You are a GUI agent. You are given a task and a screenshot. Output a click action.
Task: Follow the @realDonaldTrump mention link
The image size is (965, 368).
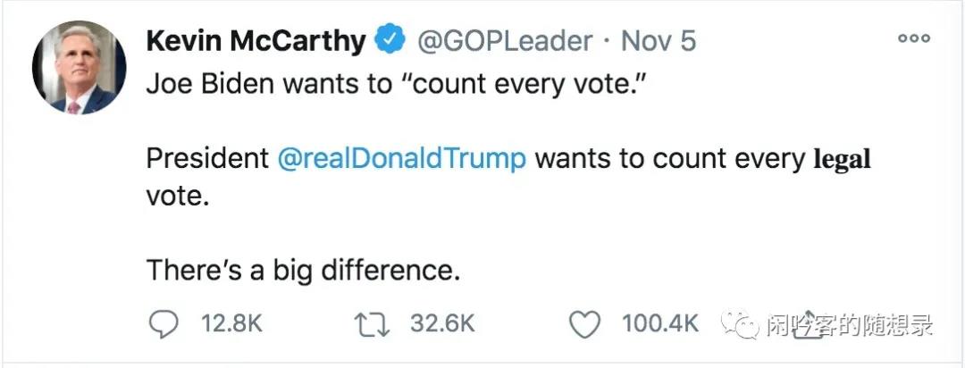tap(401, 160)
